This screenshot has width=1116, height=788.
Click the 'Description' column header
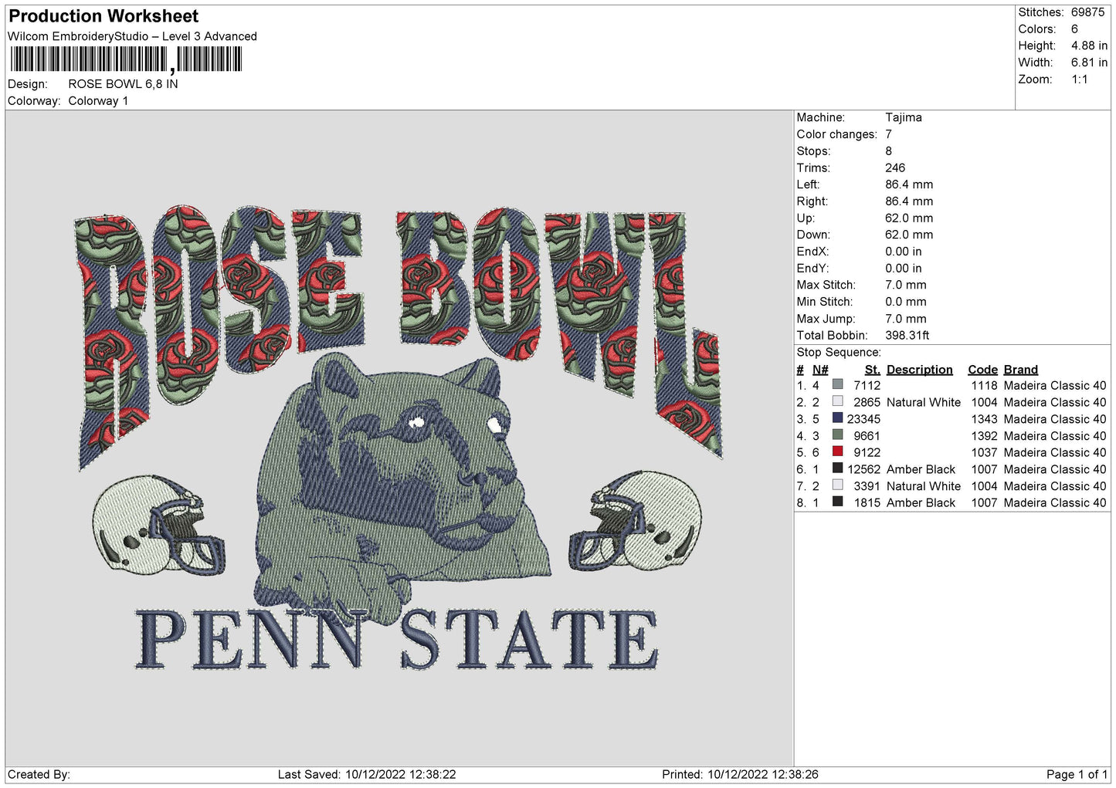click(919, 370)
